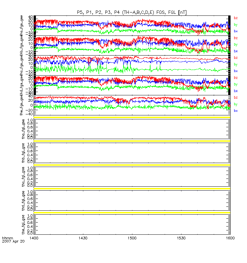This screenshot has height=263, width=247.
Task: Click the plot title "P5, P1, P2, P3, P4 (TH-A,B,C,D,E) FGS, FGL [nT]"
Action: 132,12
